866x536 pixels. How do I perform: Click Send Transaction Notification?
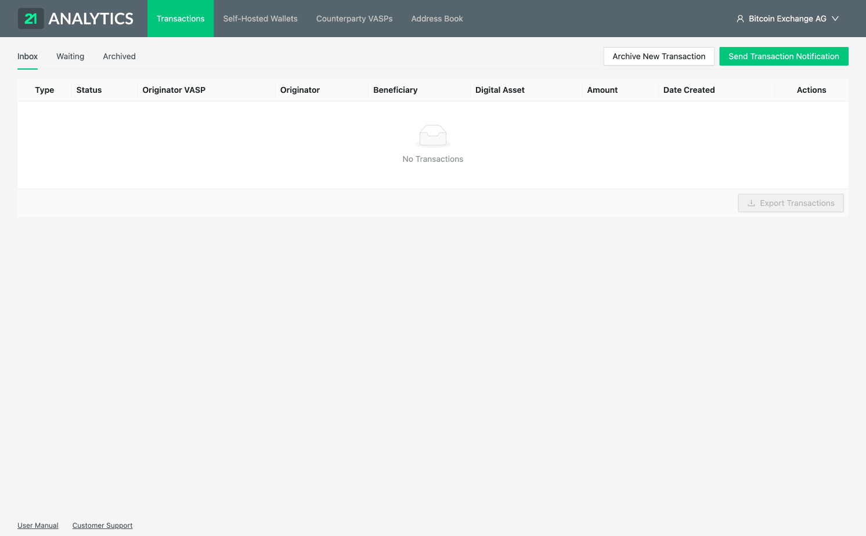pyautogui.click(x=784, y=56)
